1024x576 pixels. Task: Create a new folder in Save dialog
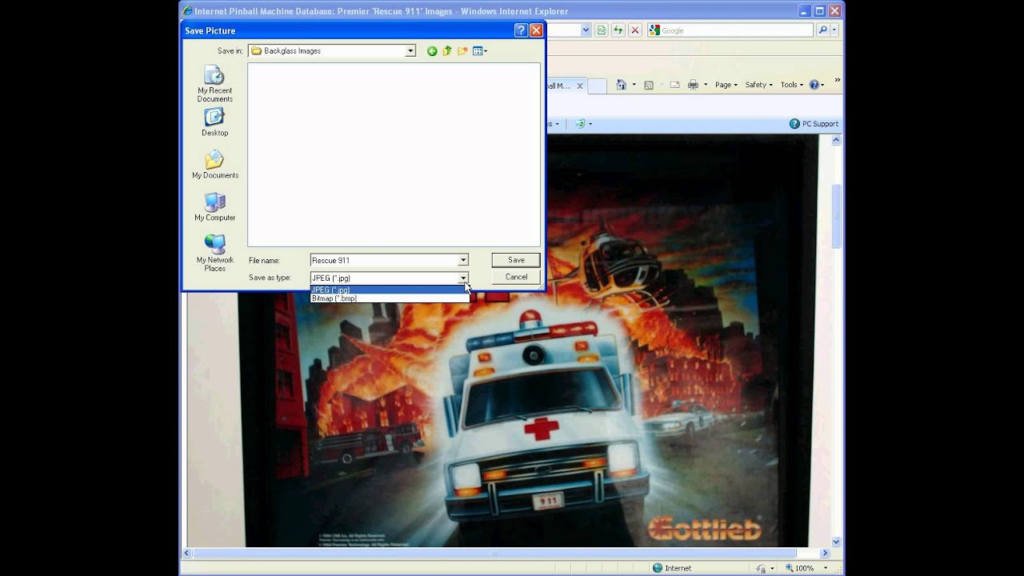[x=462, y=51]
